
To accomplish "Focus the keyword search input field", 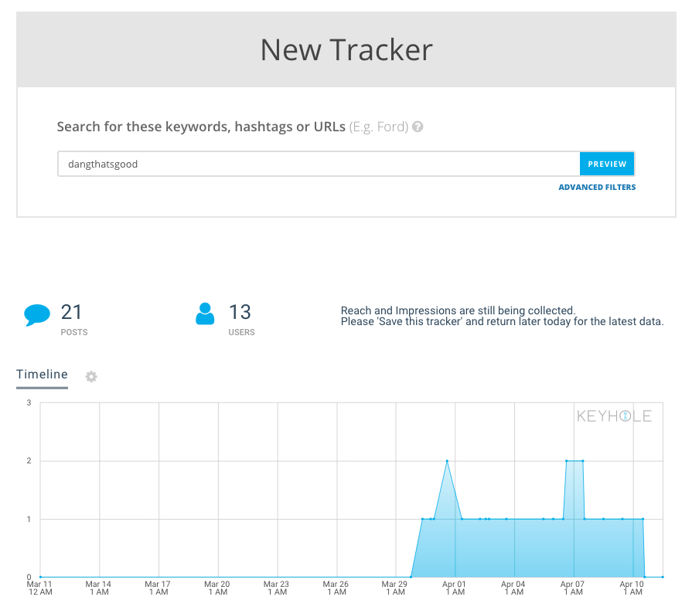I will pyautogui.click(x=319, y=164).
